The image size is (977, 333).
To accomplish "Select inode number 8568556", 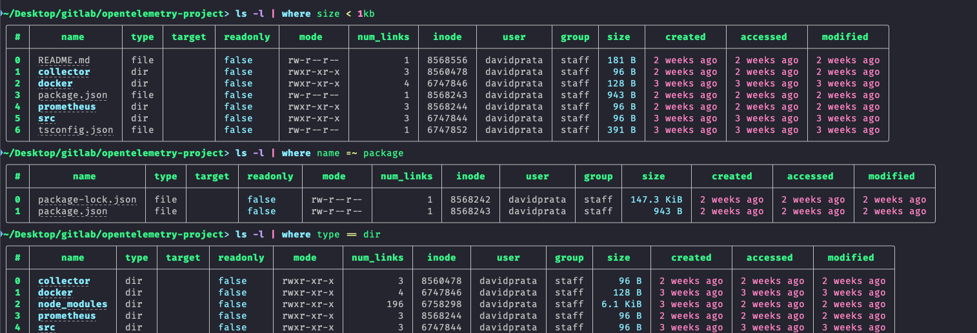I will coord(447,60).
